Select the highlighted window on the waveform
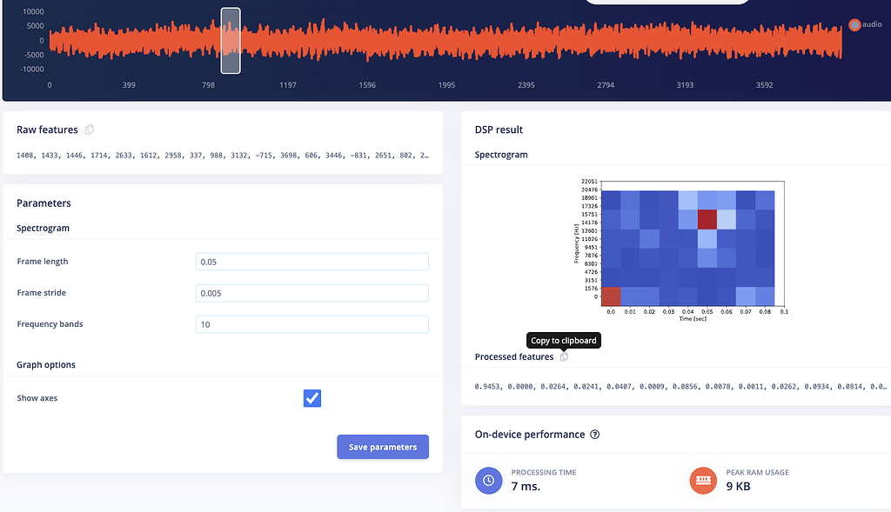 coord(231,41)
